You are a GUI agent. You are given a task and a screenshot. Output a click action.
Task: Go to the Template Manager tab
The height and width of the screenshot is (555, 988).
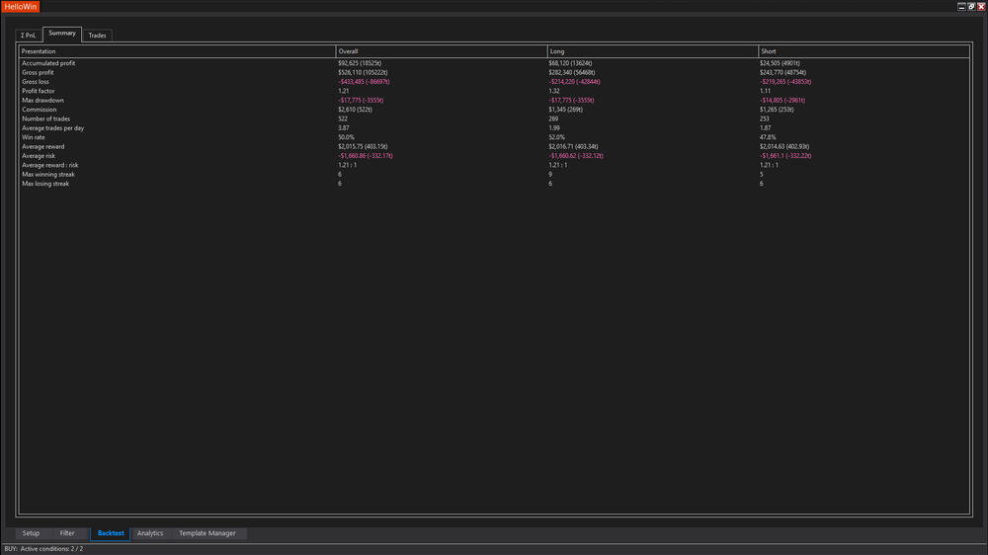click(207, 533)
